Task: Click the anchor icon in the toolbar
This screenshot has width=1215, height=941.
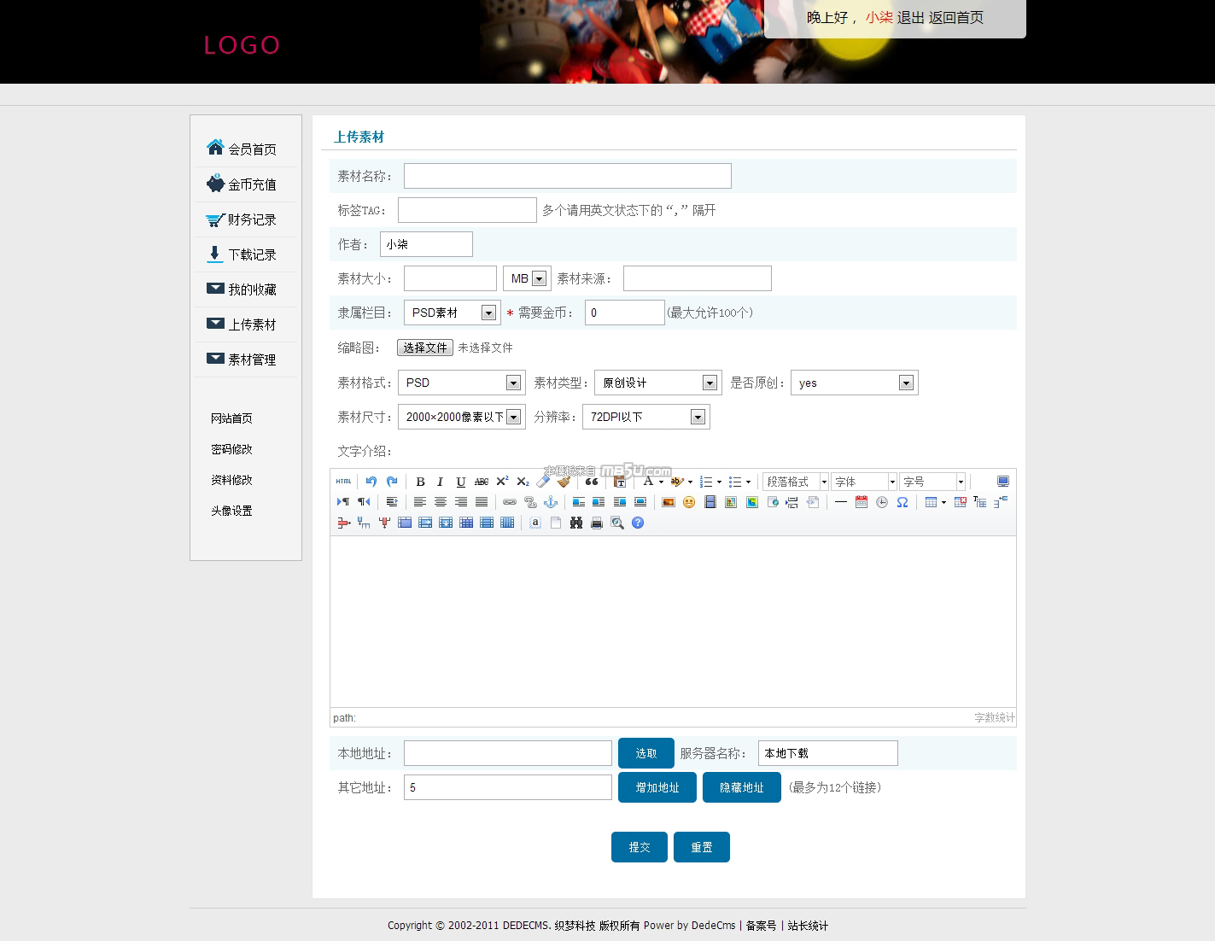Action: pos(551,502)
